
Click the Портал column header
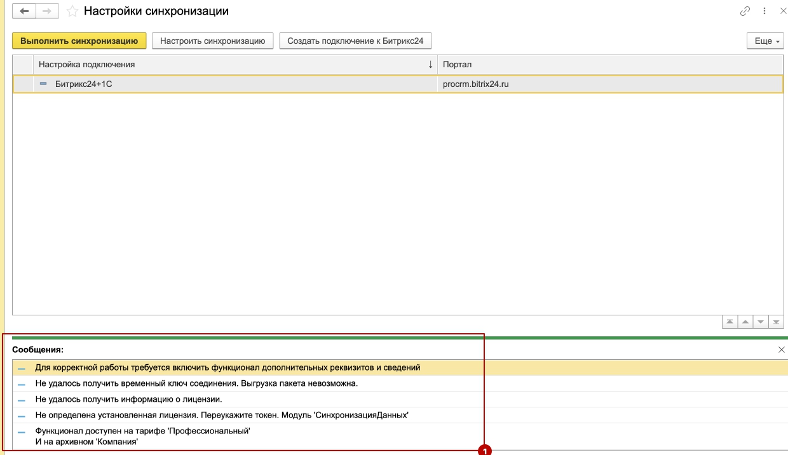point(610,65)
